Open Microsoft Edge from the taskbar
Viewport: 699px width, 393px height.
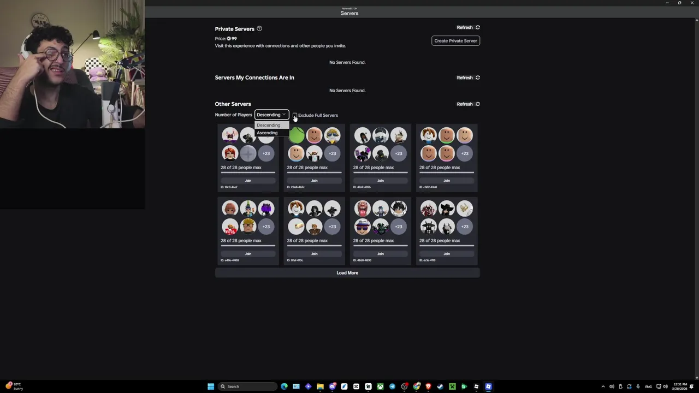(x=284, y=386)
